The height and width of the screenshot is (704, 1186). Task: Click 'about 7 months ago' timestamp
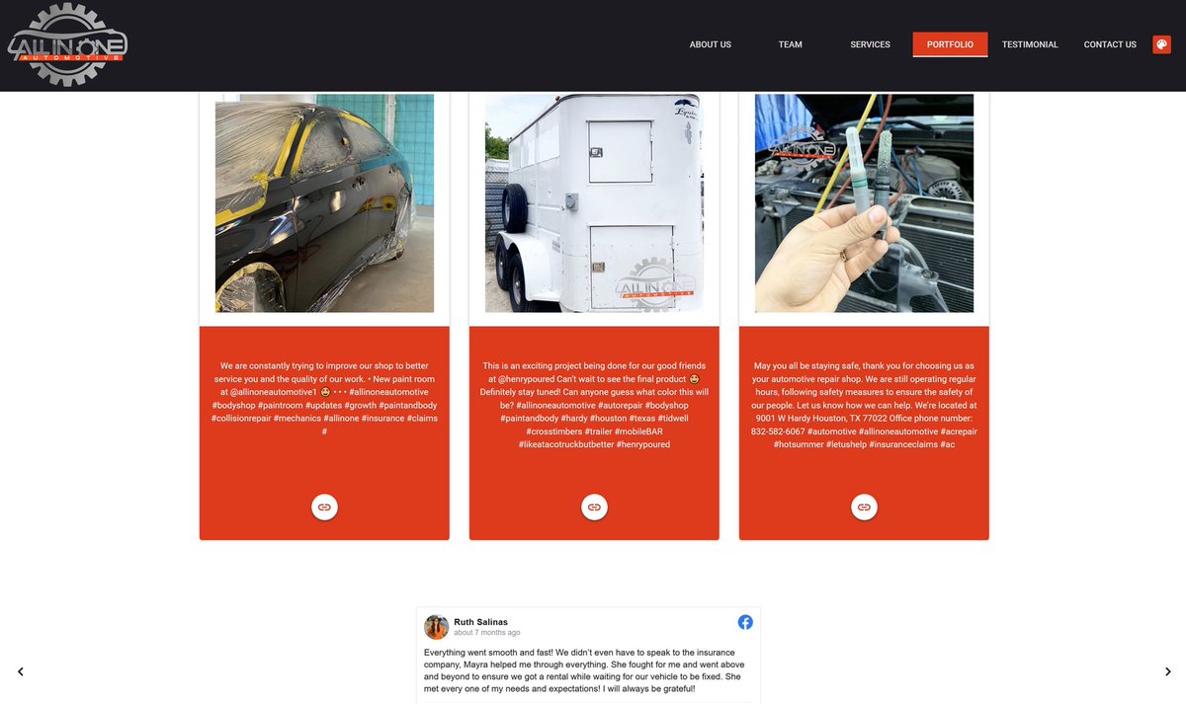[487, 633]
